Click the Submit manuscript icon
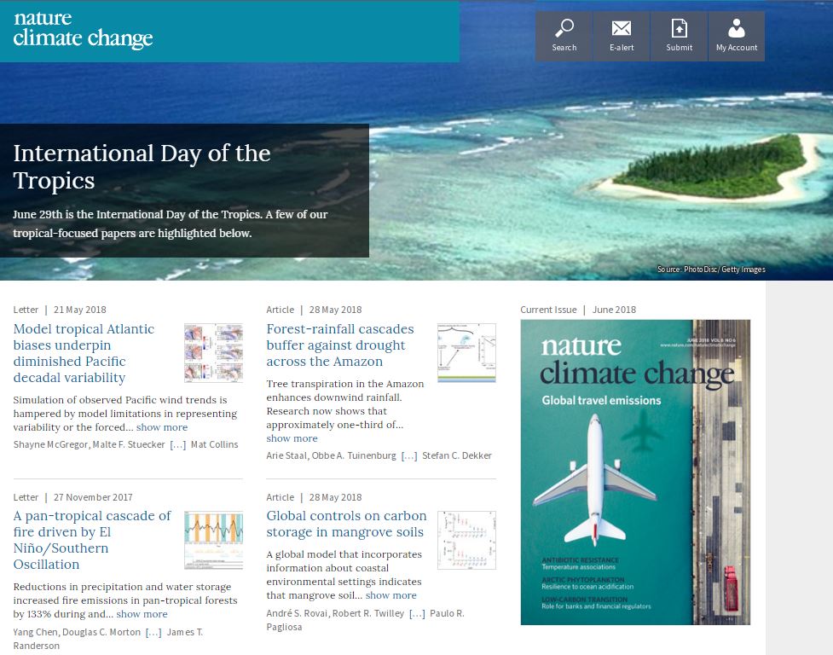 (678, 36)
